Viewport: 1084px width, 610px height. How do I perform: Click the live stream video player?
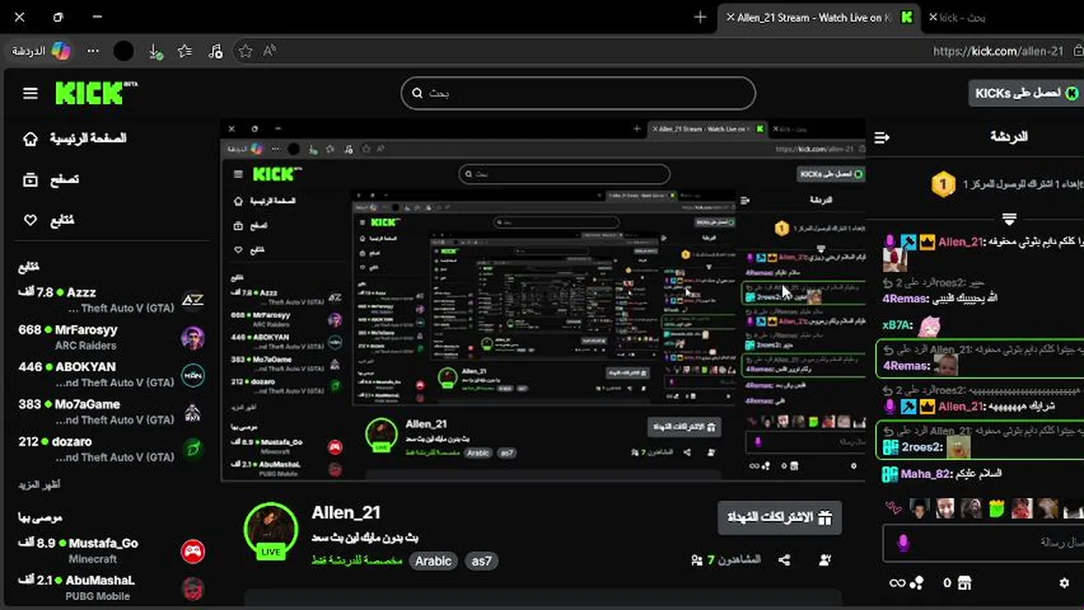(x=543, y=300)
